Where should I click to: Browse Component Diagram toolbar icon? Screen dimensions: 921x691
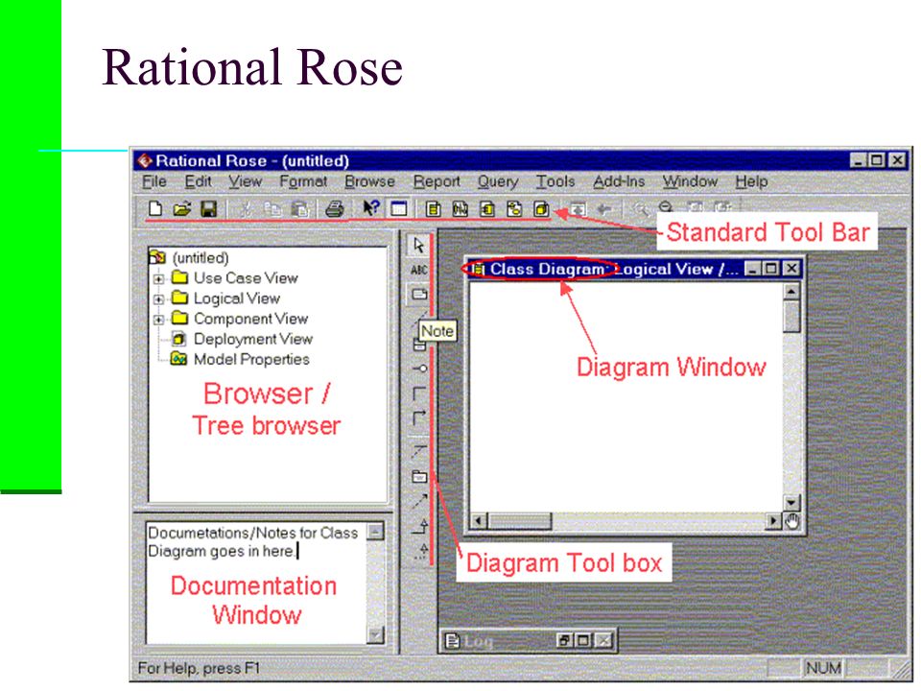[487, 208]
